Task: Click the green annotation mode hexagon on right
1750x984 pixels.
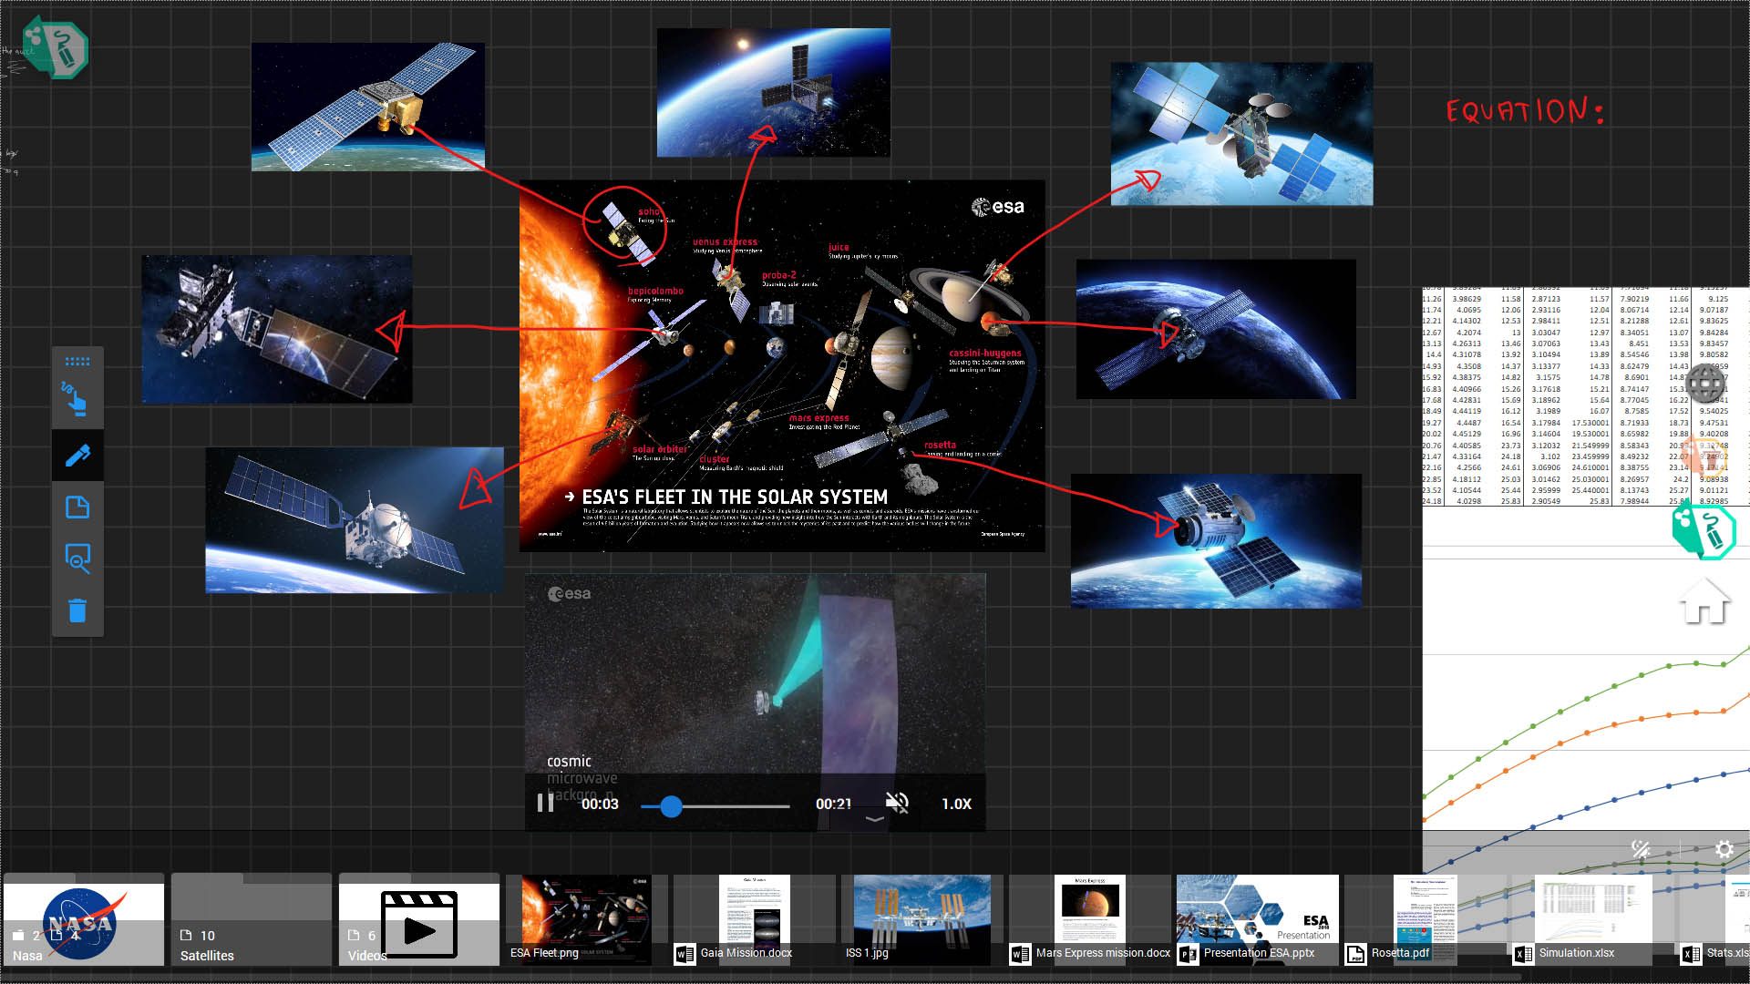Action: (x=1704, y=530)
